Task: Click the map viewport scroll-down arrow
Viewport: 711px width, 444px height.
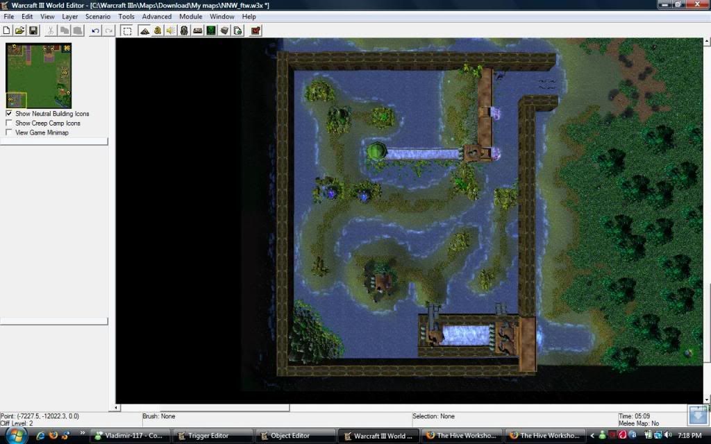Action: click(706, 400)
